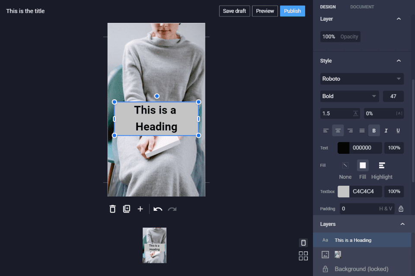Toggle bold formatting button
This screenshot has height=276, width=415.
[x=374, y=130]
